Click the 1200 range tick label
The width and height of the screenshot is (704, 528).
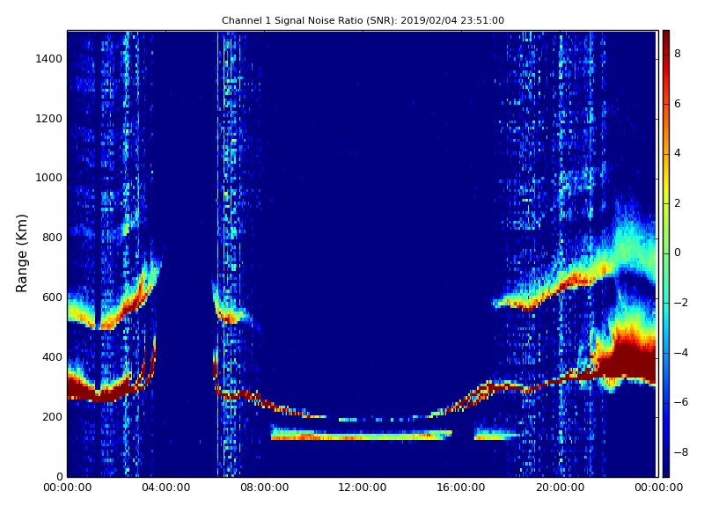pyautogui.click(x=48, y=119)
